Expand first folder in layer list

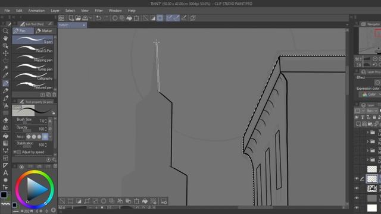368,133
